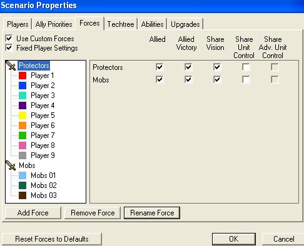The height and width of the screenshot is (246, 304).
Task: Click the Mobs label in settings grid
Action: point(101,80)
